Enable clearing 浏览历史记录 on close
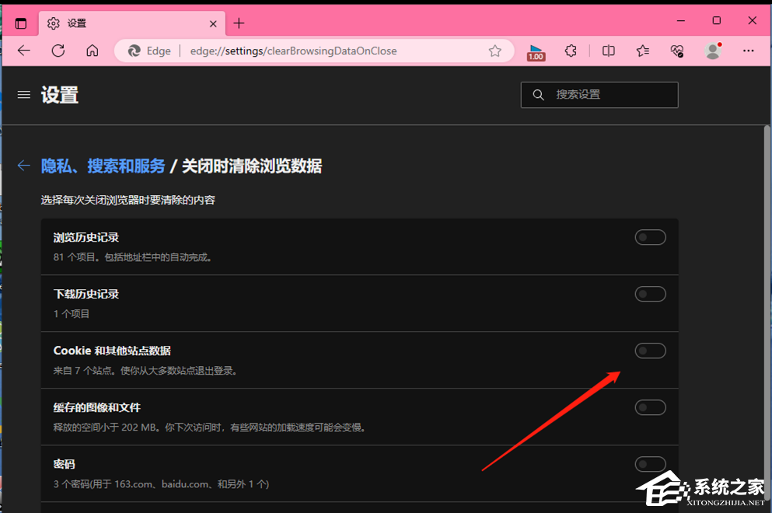Screen dimensions: 772x513 pyautogui.click(x=650, y=237)
